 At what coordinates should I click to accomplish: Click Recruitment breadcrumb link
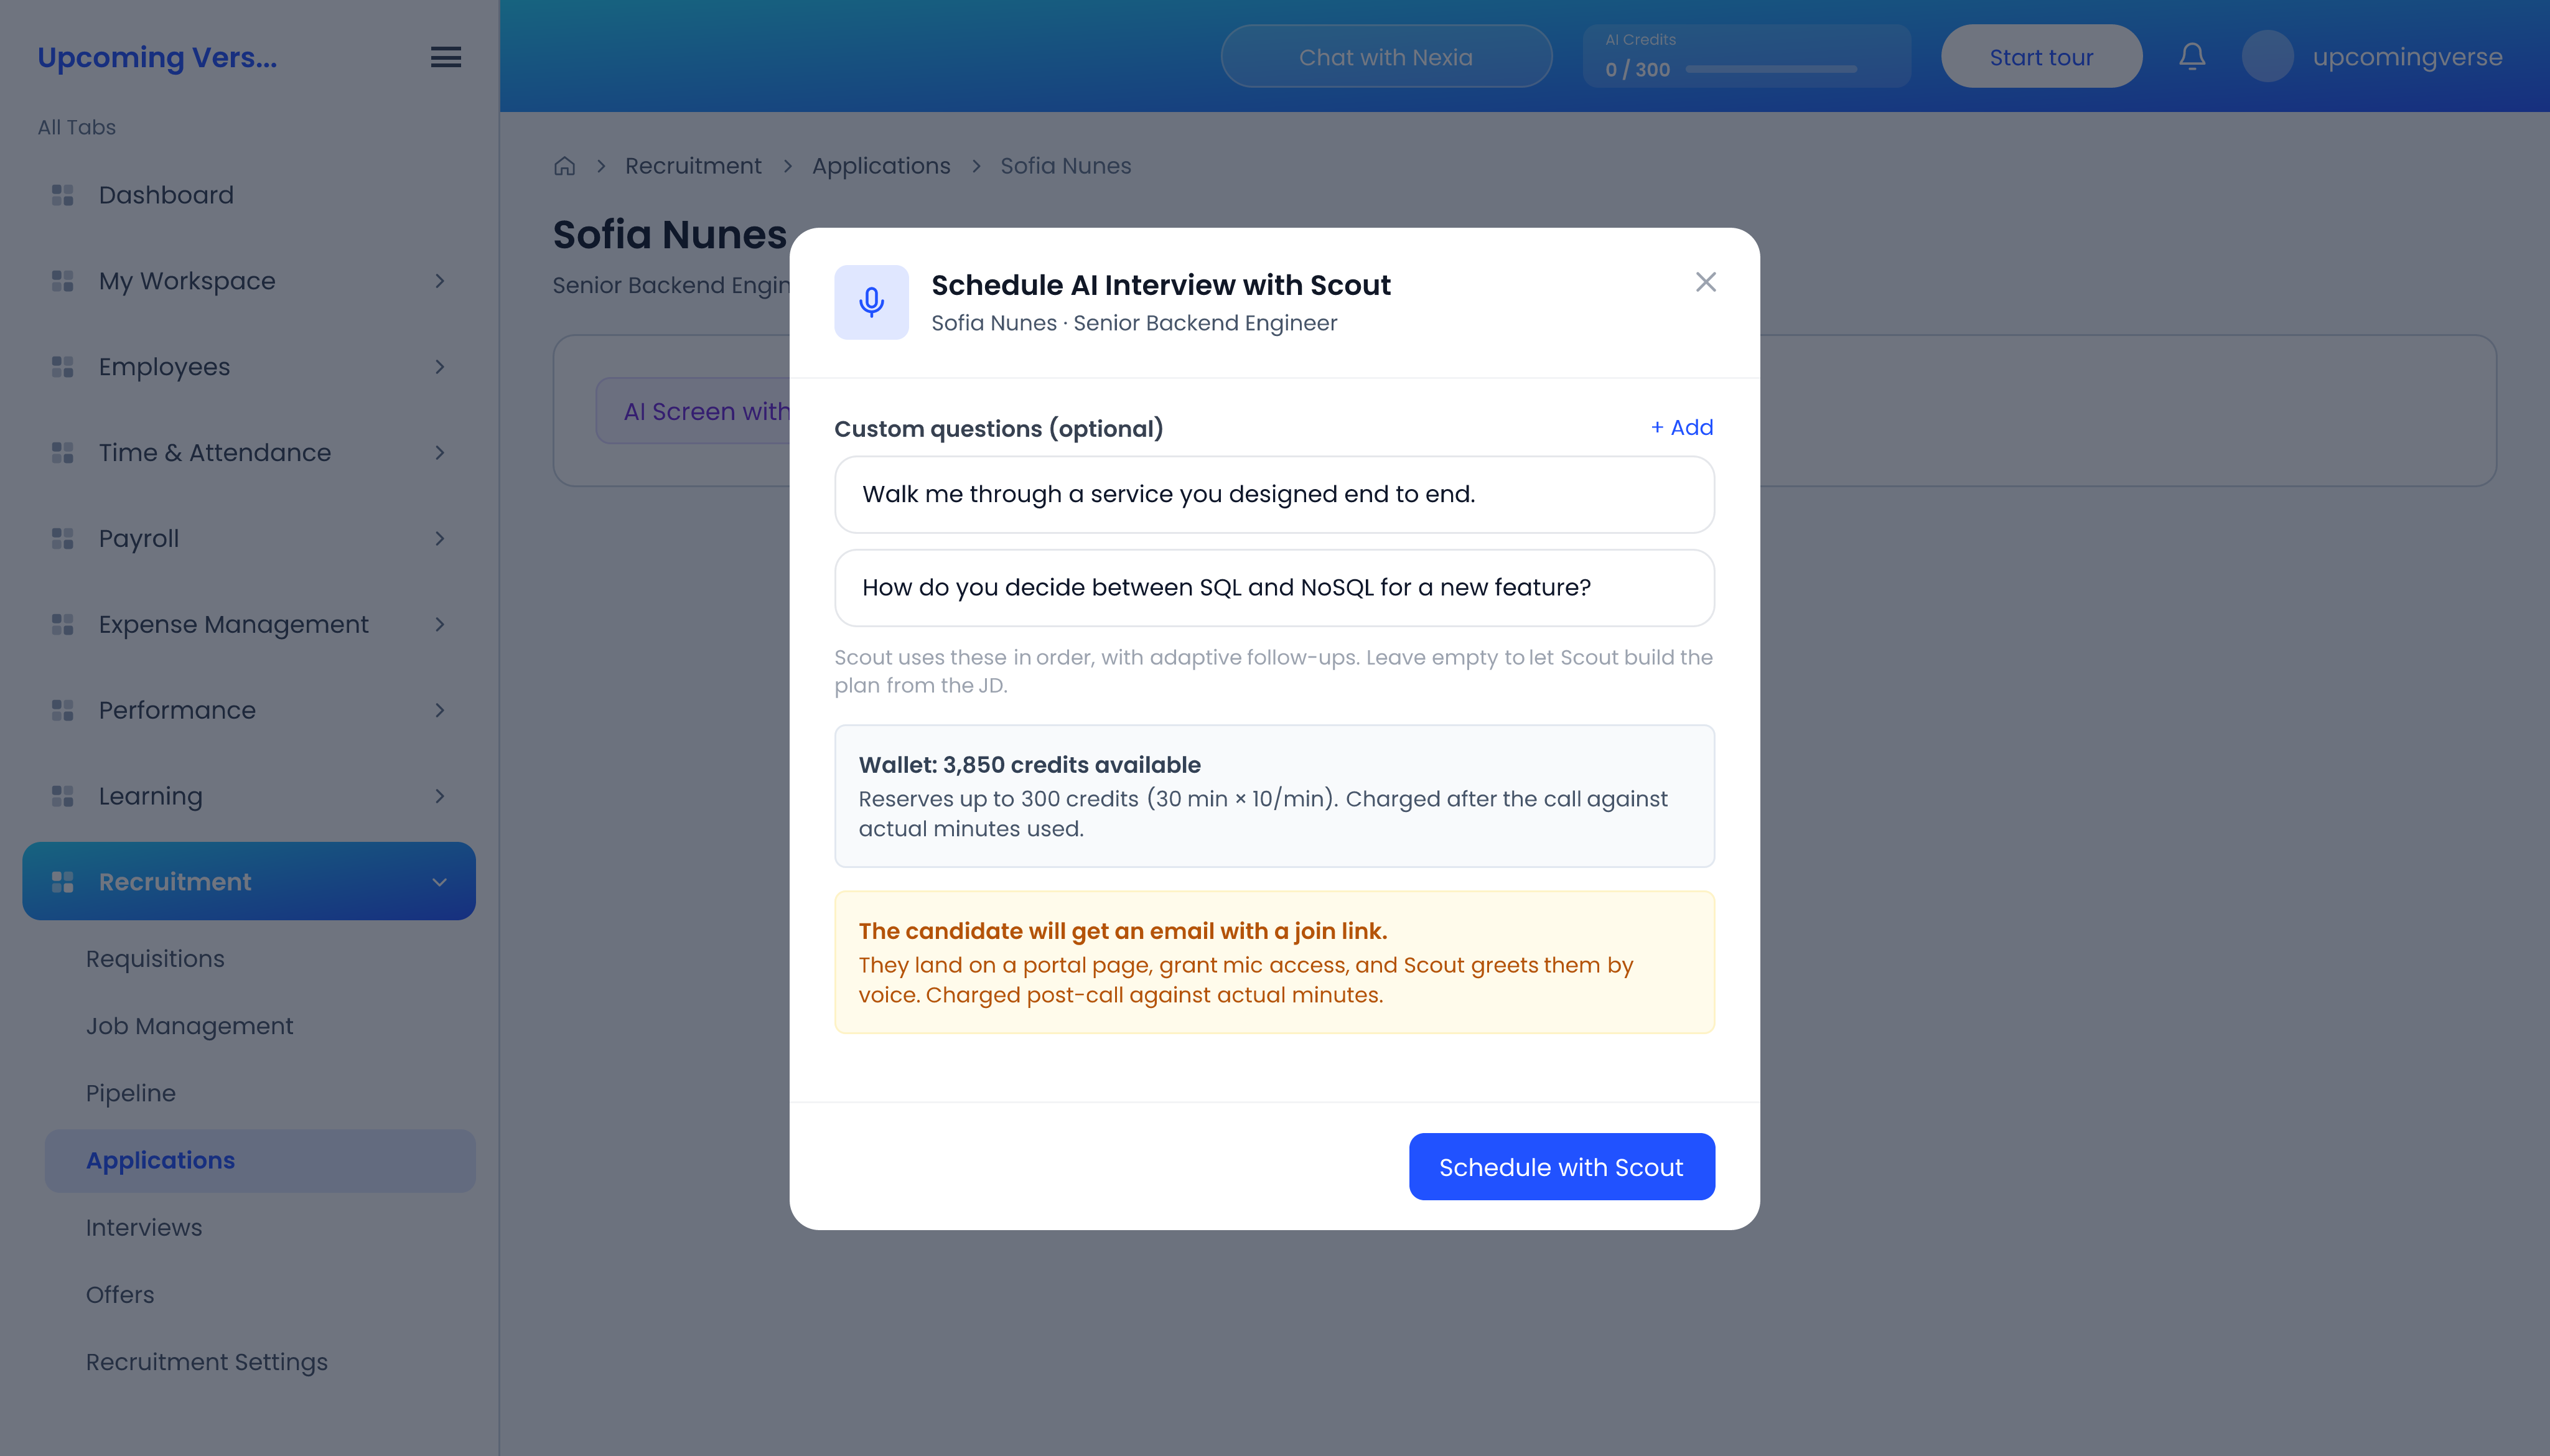pyautogui.click(x=693, y=166)
